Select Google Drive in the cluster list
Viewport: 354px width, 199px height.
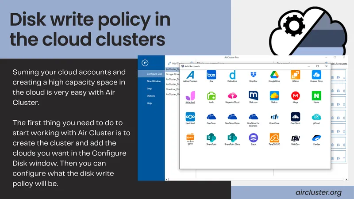tap(173, 74)
